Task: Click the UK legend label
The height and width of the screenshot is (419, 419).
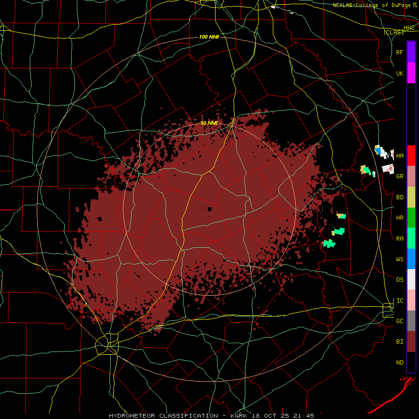Action: 399,73
